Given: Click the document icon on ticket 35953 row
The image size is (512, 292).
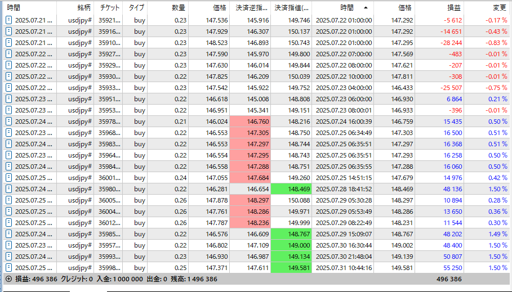Looking at the screenshot, I should click(9, 110).
